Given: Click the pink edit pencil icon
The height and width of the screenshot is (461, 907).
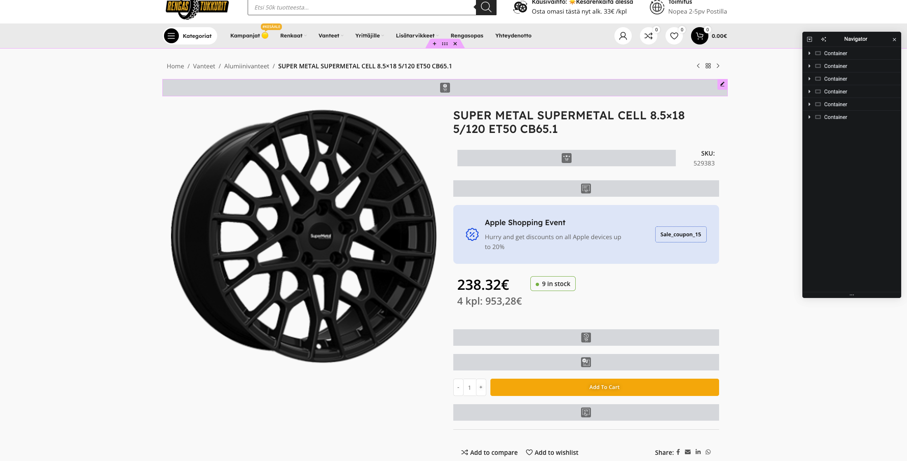Looking at the screenshot, I should pyautogui.click(x=722, y=84).
